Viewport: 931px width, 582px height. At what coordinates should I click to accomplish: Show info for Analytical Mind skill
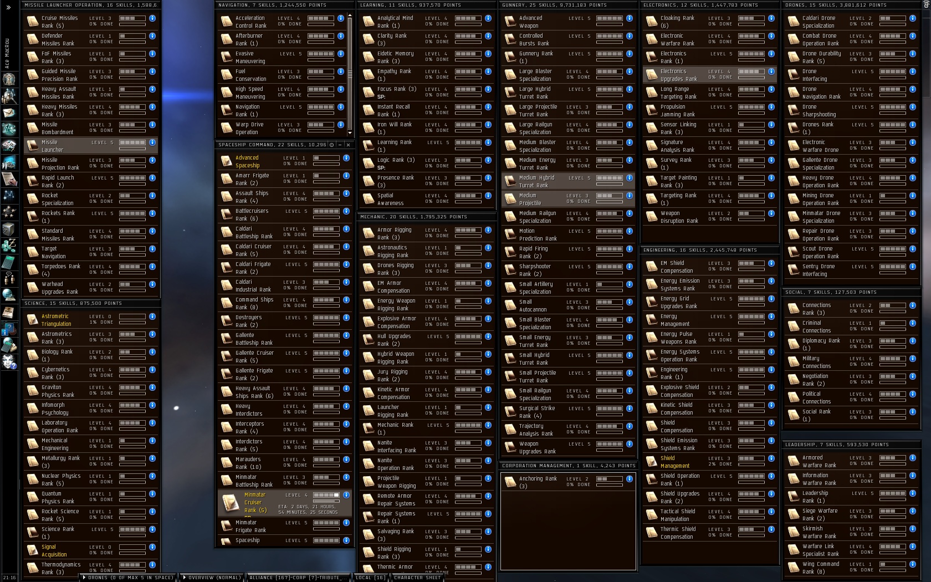[488, 18]
